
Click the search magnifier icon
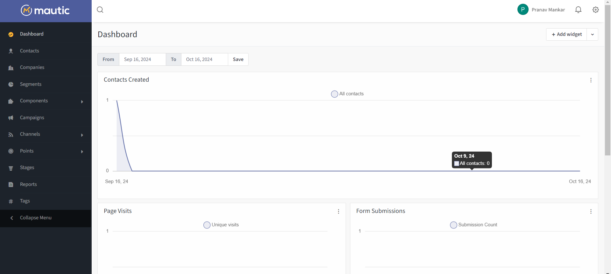[x=100, y=10]
